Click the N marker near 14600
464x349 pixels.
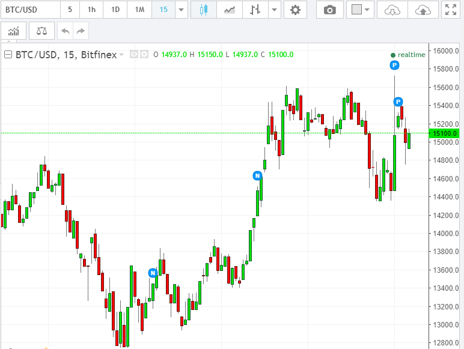(x=257, y=175)
